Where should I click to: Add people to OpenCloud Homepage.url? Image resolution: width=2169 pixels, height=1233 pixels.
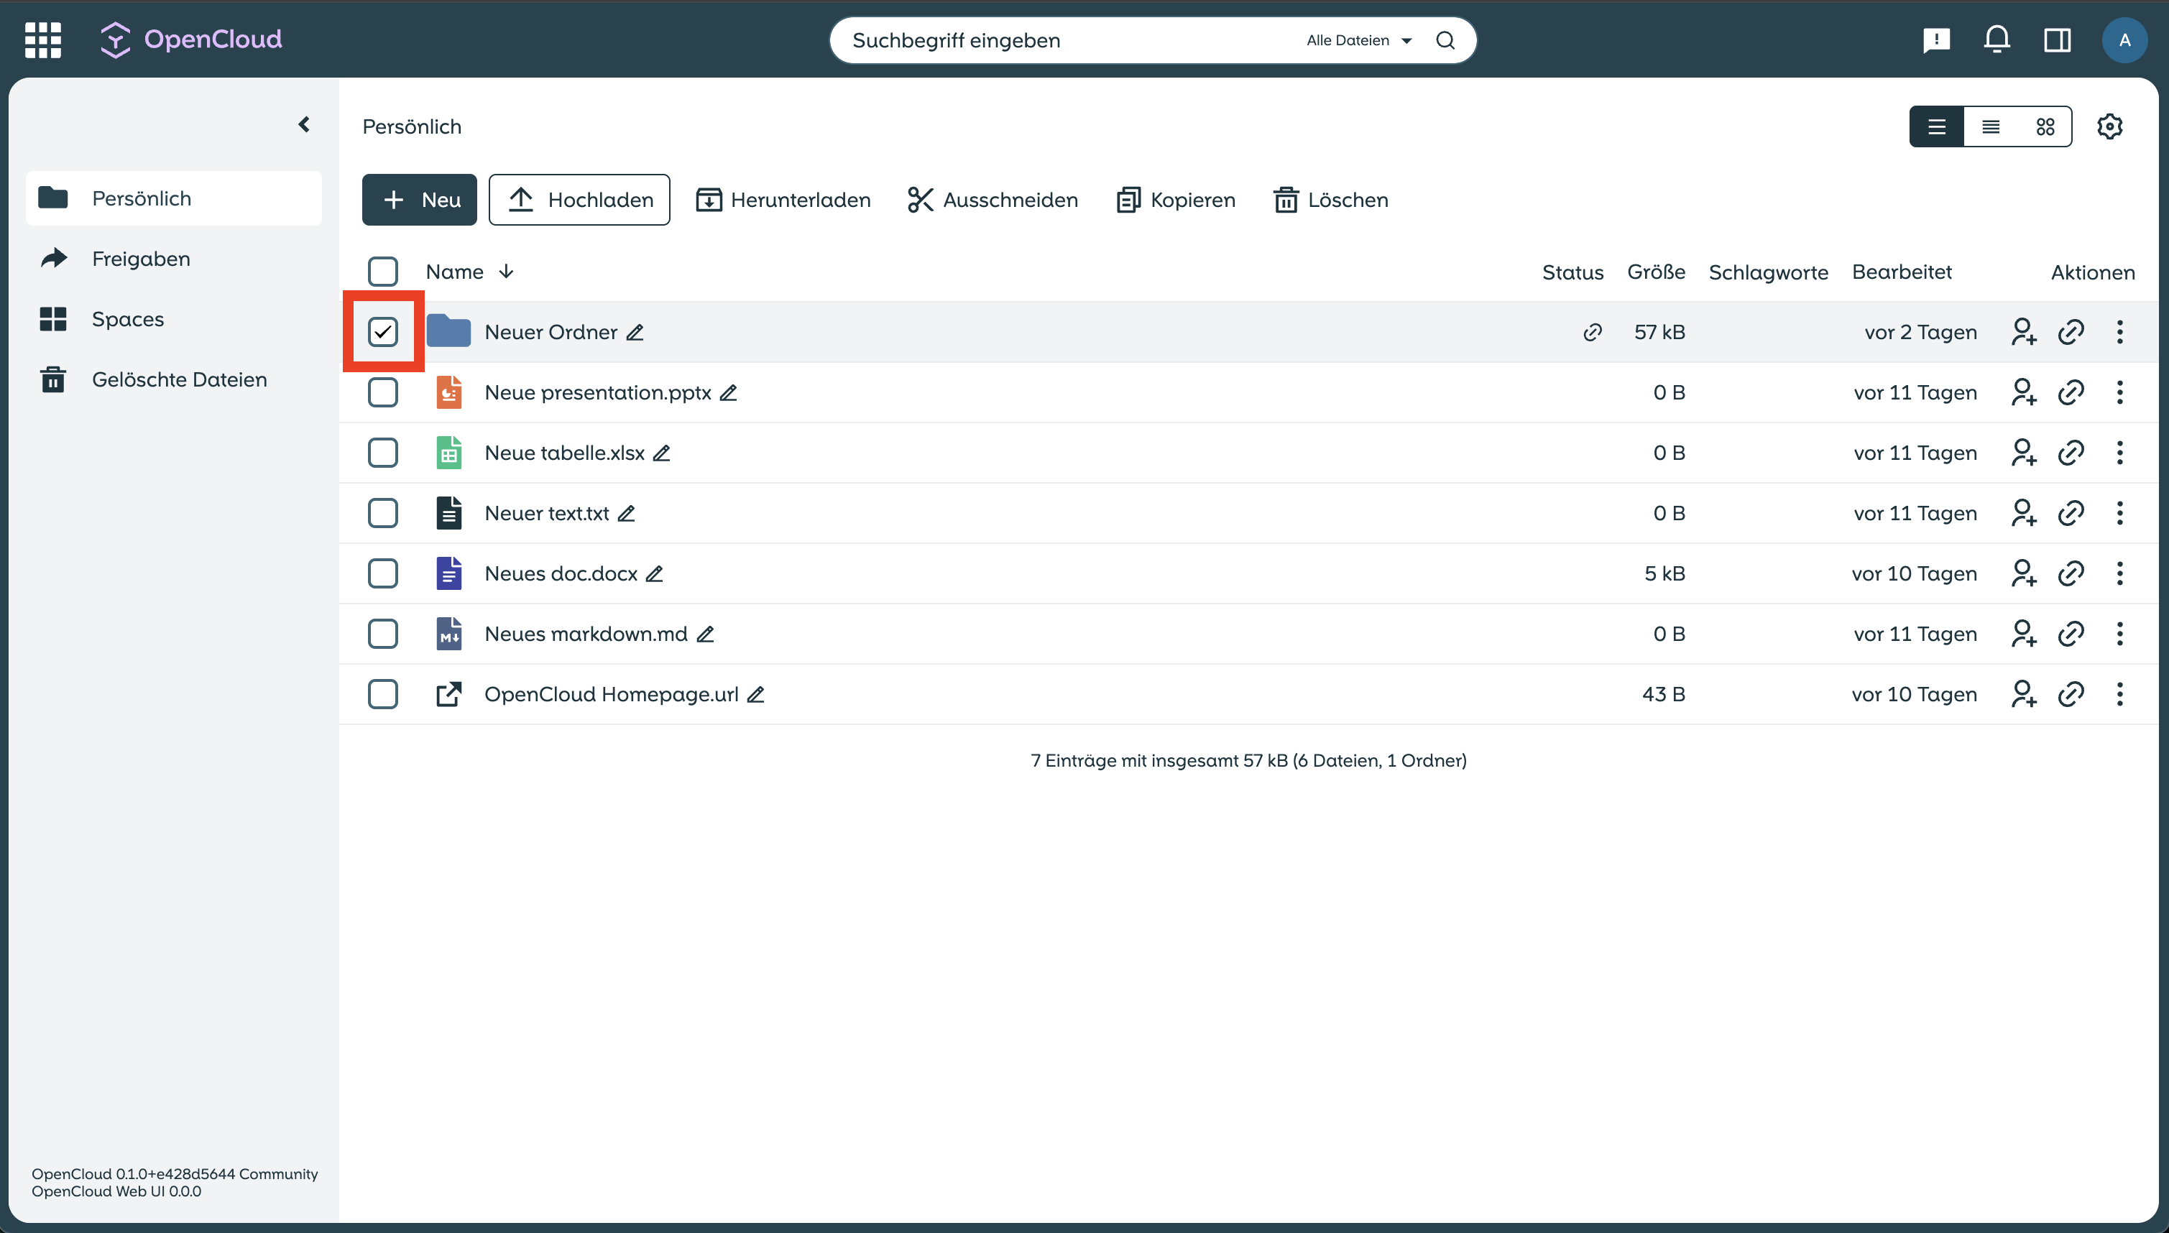pos(2023,694)
